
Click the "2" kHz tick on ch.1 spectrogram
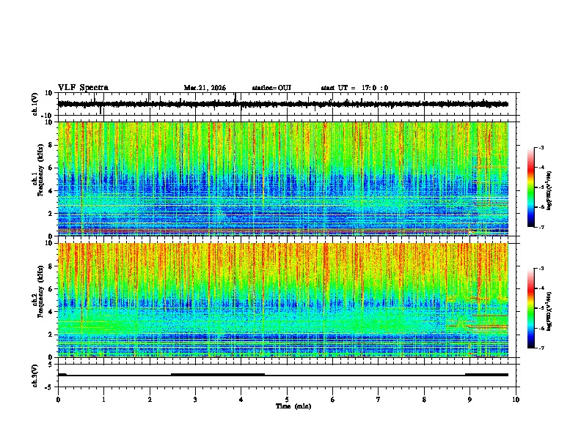51,214
